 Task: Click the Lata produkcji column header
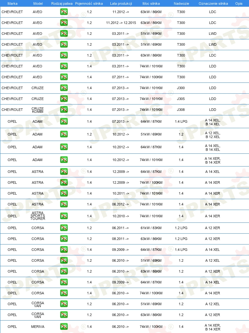pyautogui.click(x=121, y=4)
